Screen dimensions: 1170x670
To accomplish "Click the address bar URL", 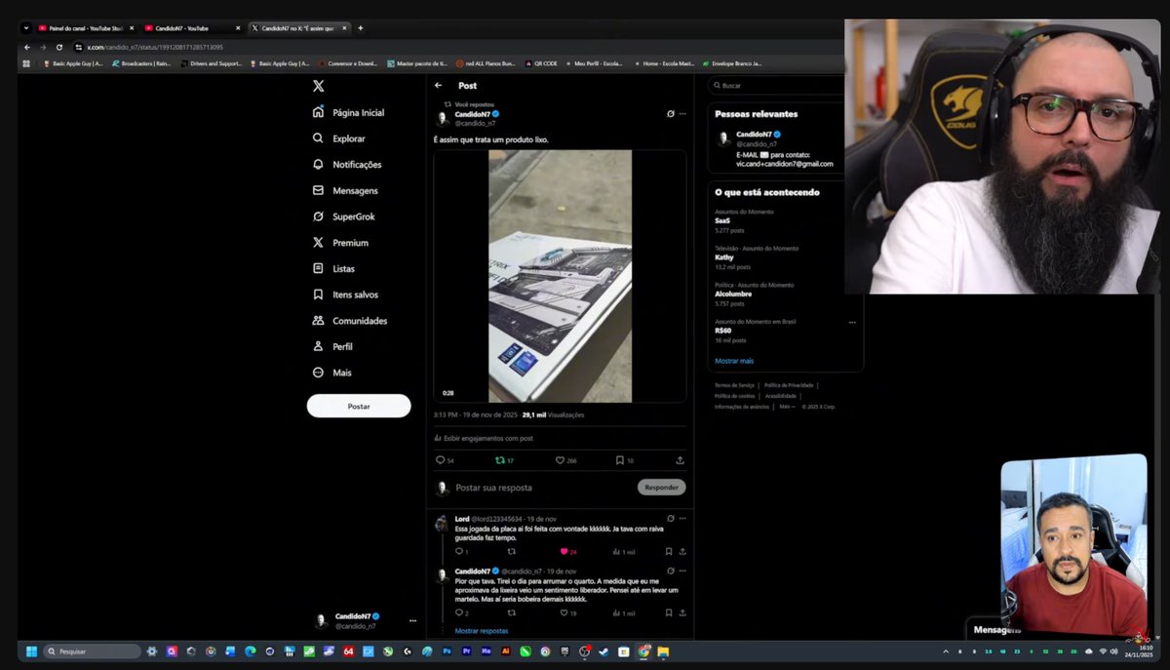I will 154,47.
